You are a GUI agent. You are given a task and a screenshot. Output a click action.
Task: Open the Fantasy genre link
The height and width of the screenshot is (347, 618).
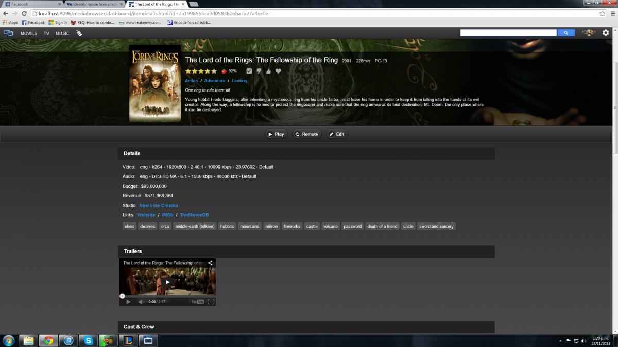point(239,81)
